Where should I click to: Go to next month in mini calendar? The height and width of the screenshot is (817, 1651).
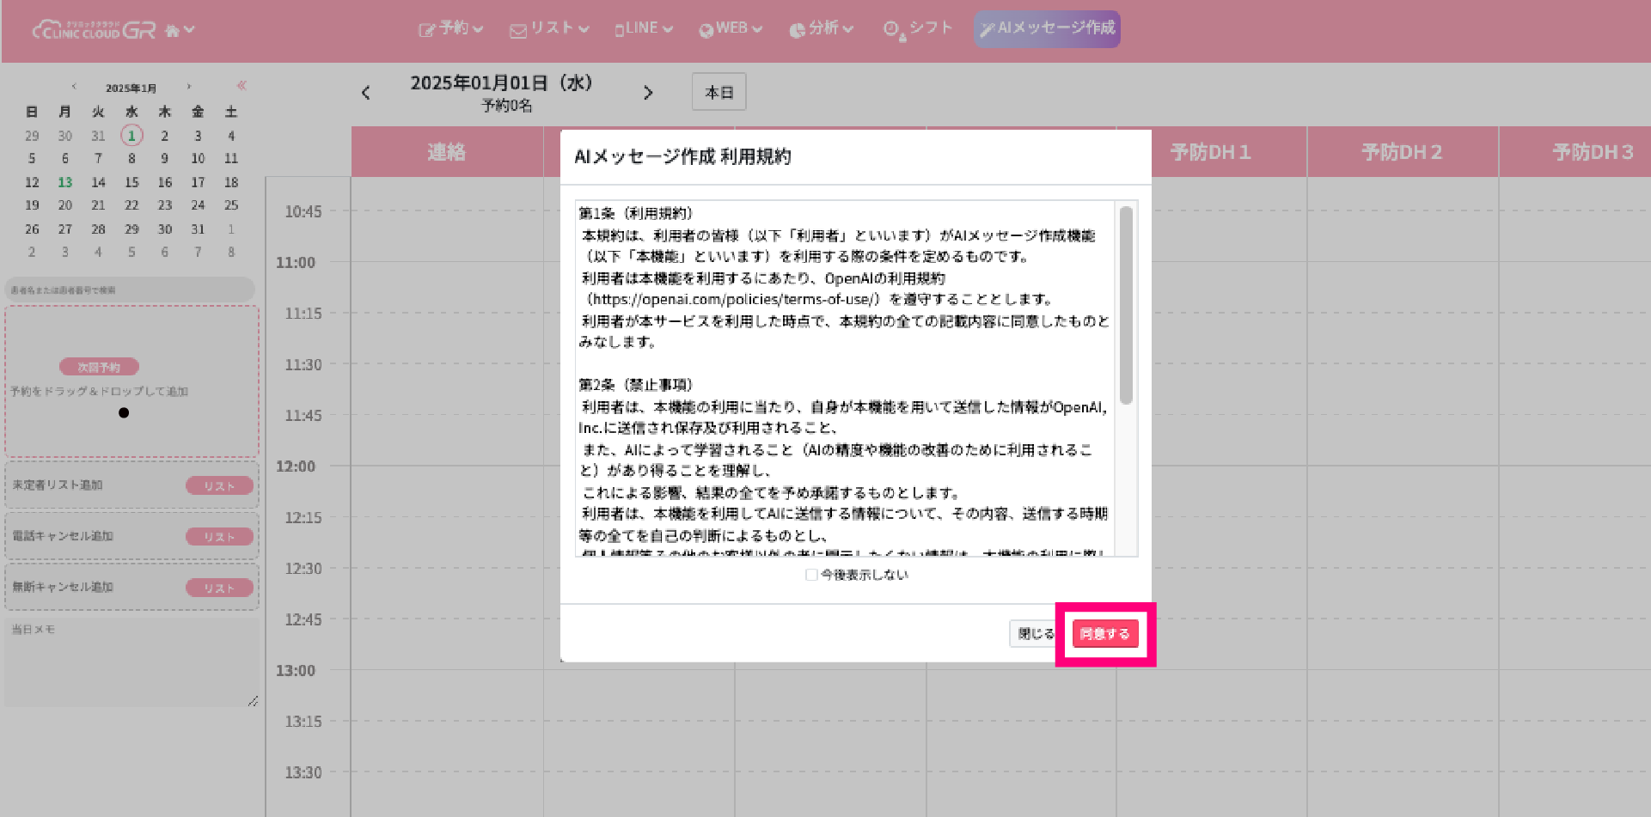[x=189, y=87]
